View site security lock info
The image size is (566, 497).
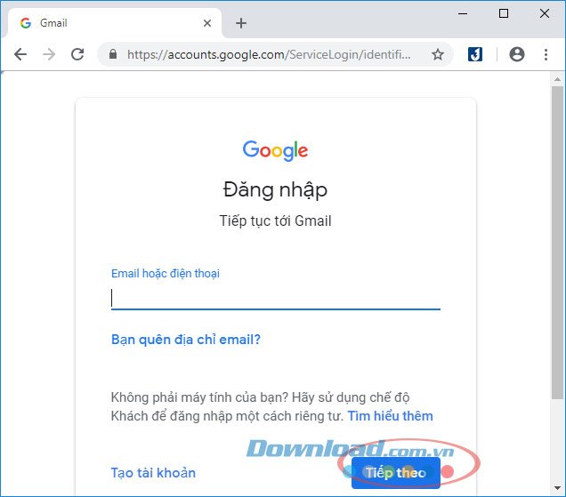(x=113, y=54)
